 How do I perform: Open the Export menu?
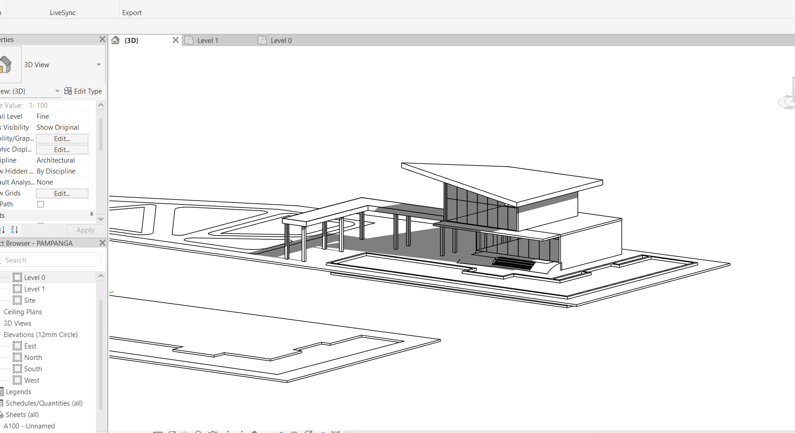point(132,13)
